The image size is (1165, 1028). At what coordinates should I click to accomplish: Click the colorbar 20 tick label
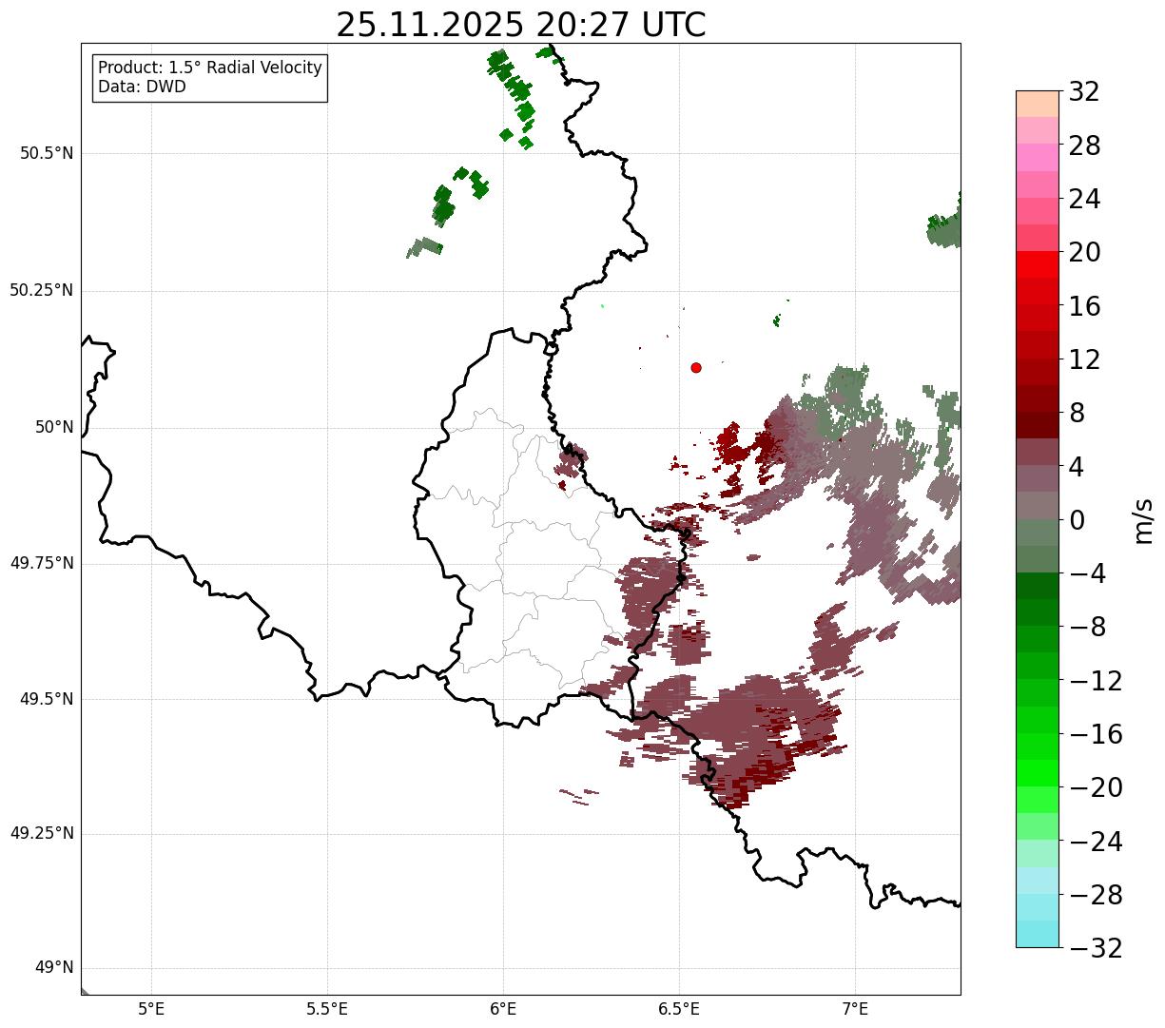tap(1084, 252)
